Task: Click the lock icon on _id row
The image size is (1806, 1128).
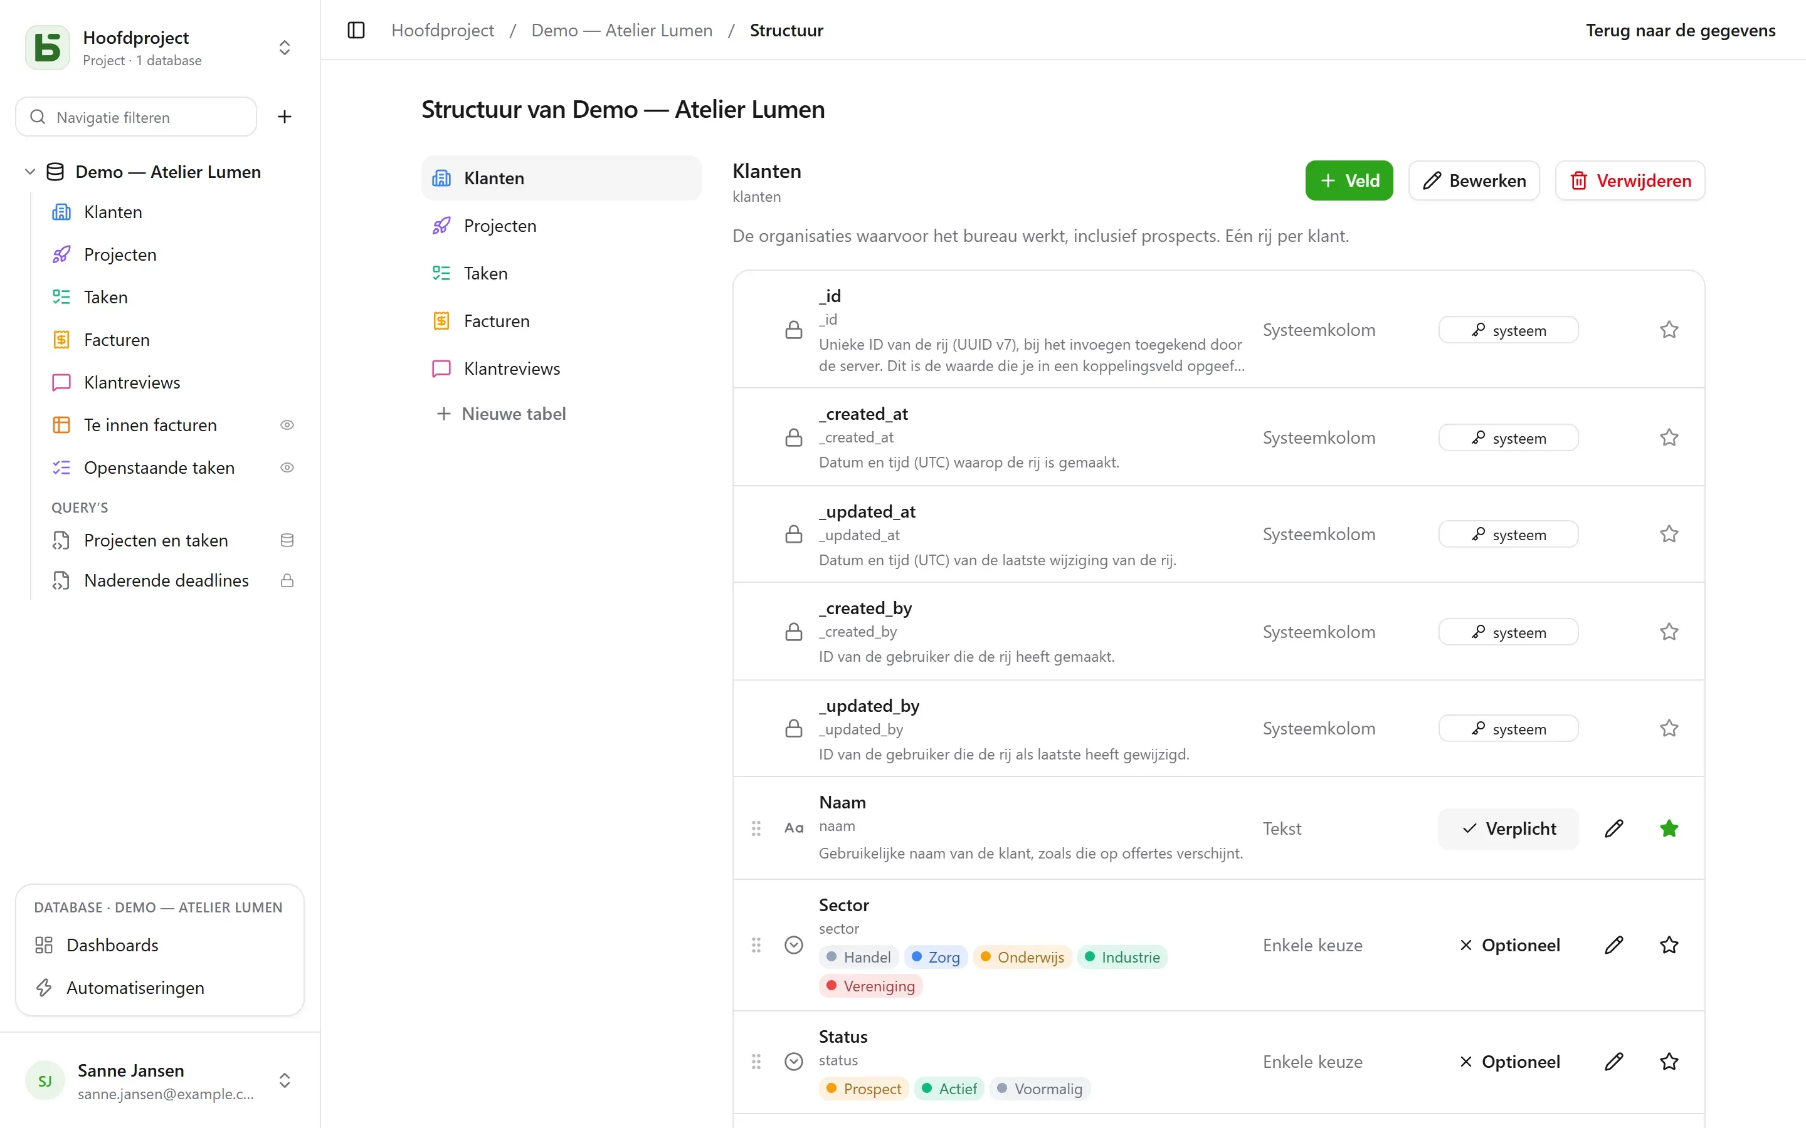Action: (794, 330)
